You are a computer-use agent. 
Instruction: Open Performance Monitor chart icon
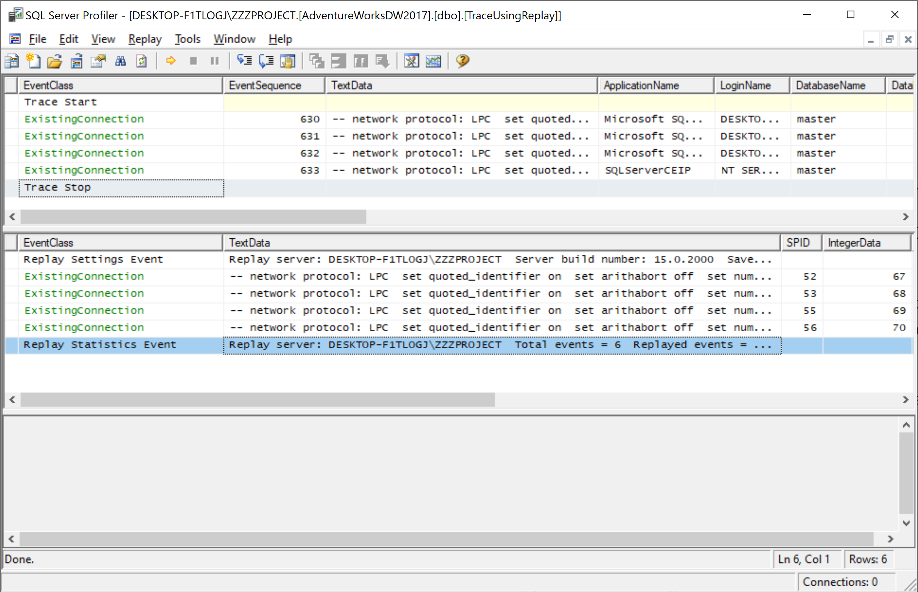[x=433, y=61]
